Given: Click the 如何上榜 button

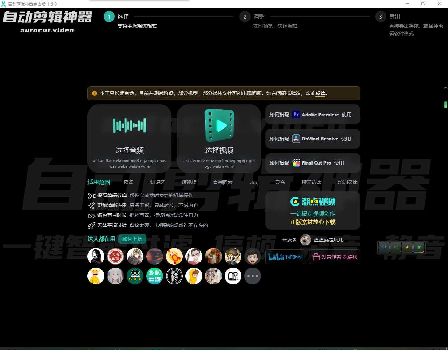Looking at the screenshot, I should pyautogui.click(x=132, y=239).
